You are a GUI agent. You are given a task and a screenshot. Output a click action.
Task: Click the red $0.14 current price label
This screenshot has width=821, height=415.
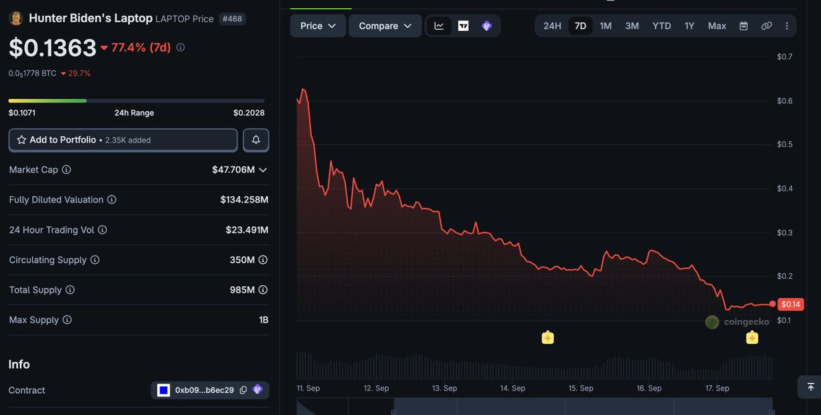(790, 304)
